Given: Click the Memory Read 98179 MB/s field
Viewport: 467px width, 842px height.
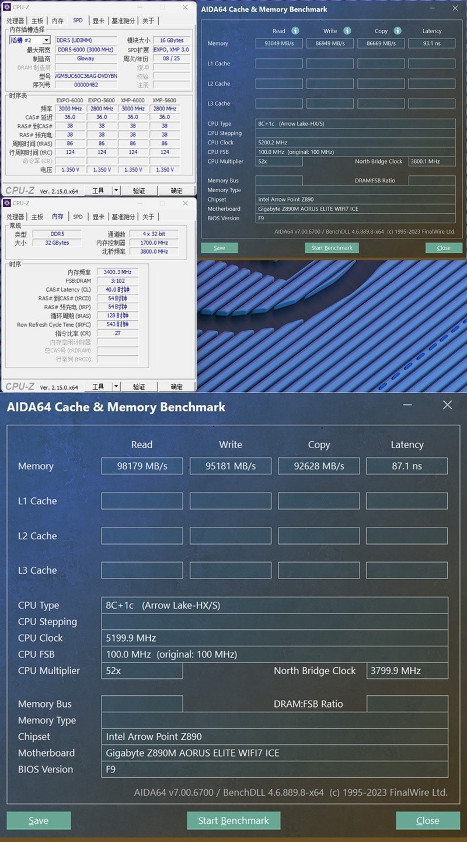Looking at the screenshot, I should coord(142,466).
